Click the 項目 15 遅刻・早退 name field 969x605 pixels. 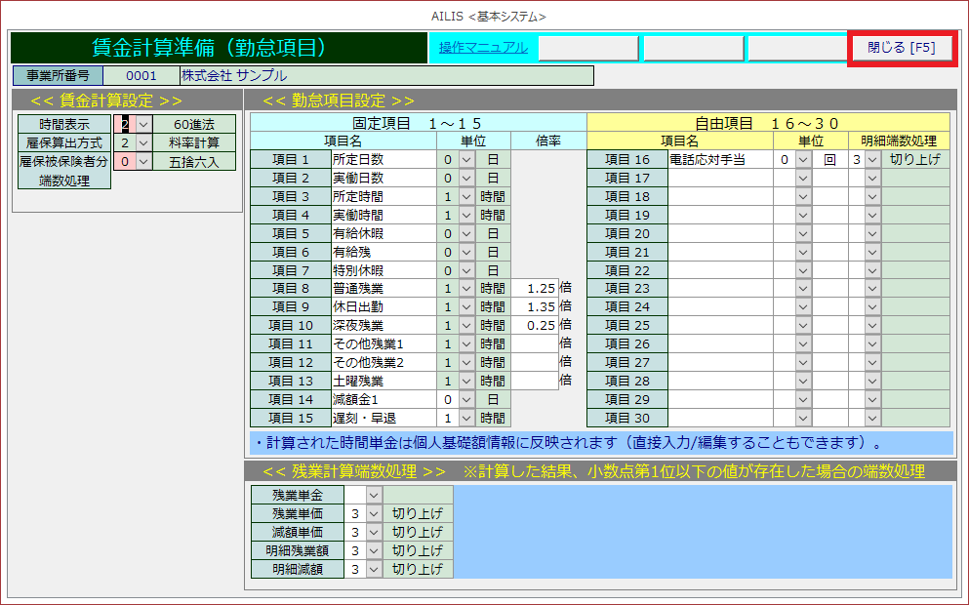coord(384,419)
